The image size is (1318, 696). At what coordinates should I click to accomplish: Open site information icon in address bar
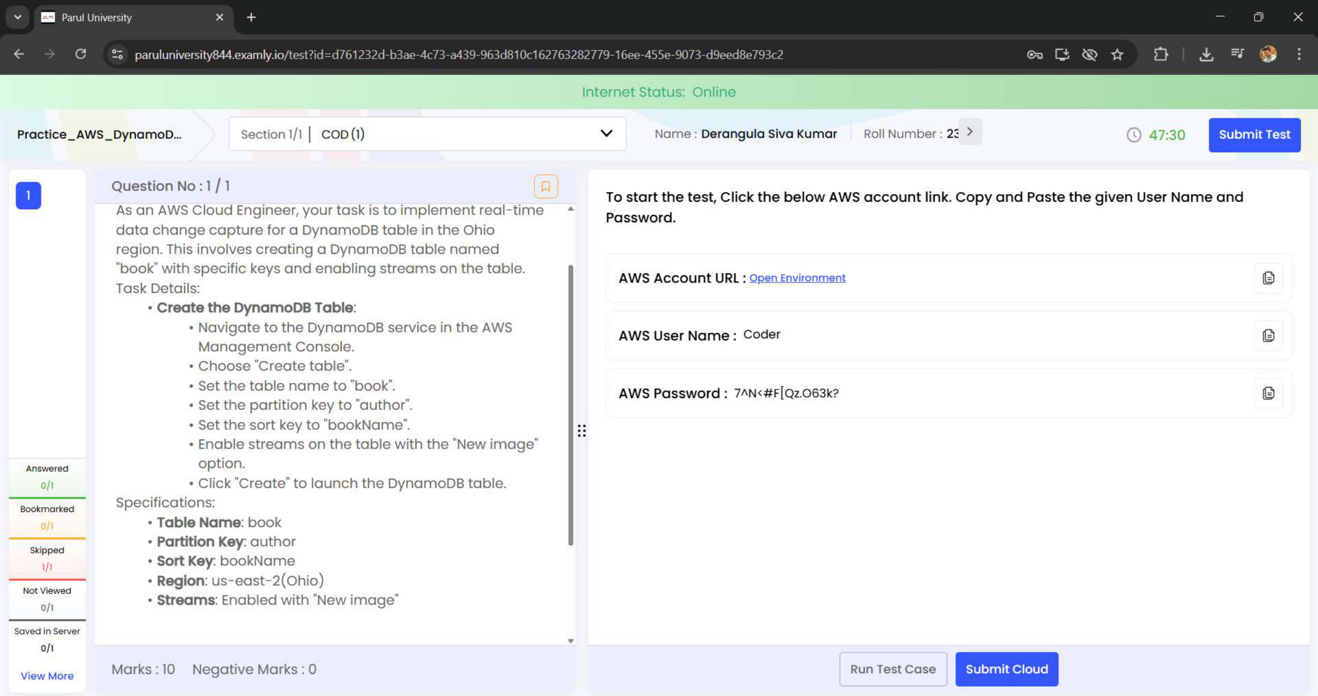tap(117, 54)
